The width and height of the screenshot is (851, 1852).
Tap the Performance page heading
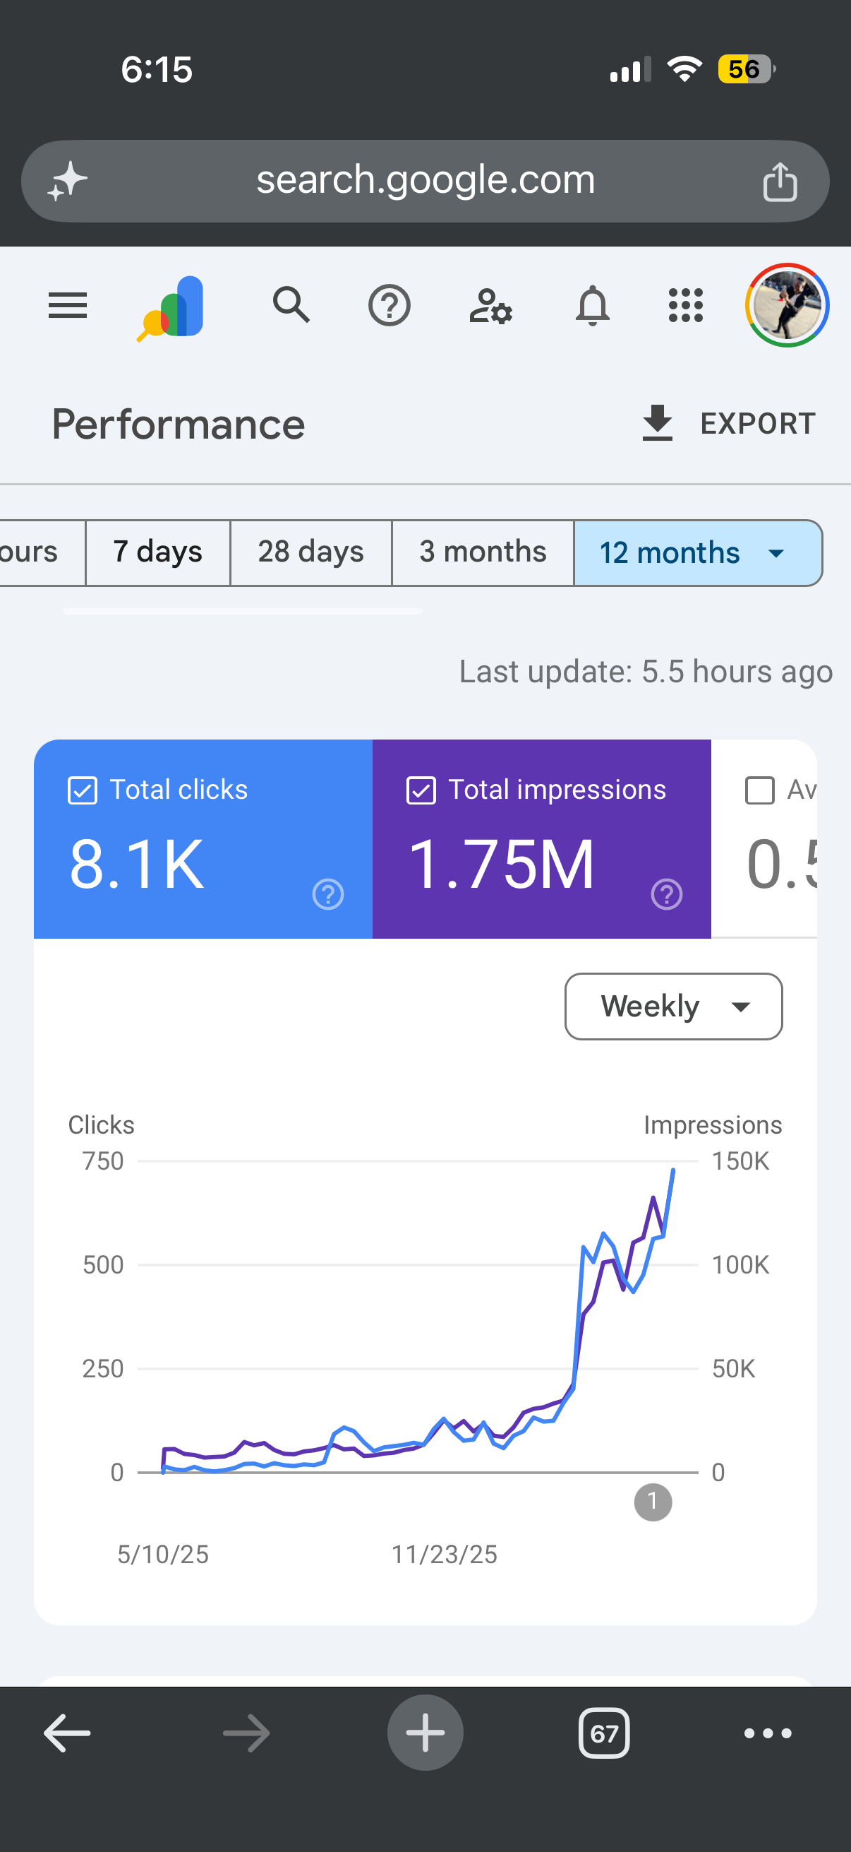[x=179, y=425]
